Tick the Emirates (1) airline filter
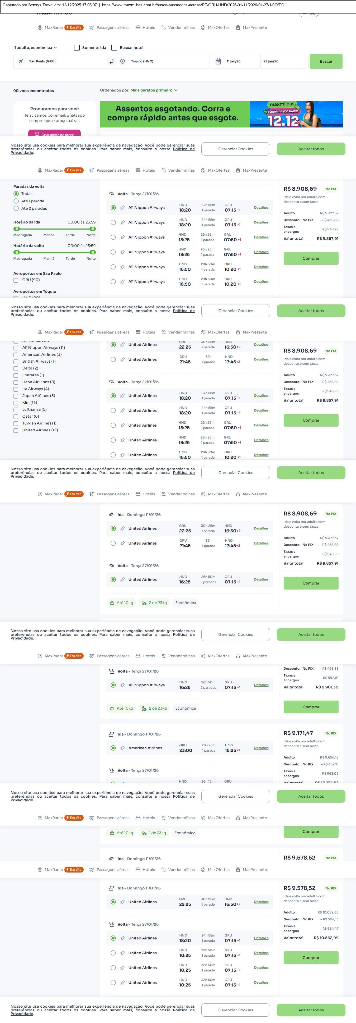Viewport: 356px width, 1023px height. pyautogui.click(x=16, y=375)
